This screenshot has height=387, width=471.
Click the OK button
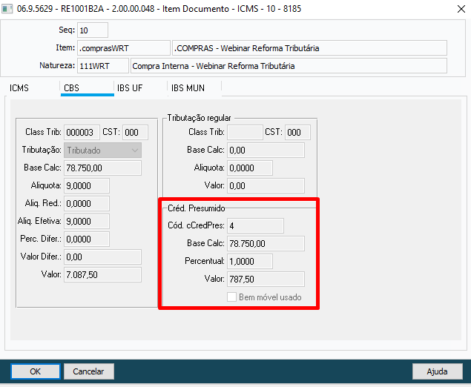[36, 371]
